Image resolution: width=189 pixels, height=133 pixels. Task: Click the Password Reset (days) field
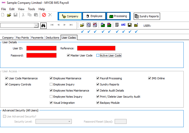tap(121, 121)
